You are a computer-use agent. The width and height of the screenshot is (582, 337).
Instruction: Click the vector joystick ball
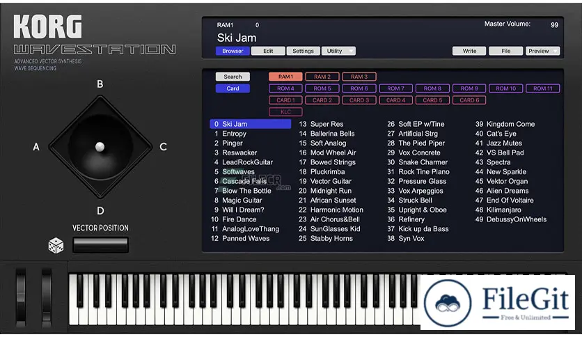pos(100,147)
